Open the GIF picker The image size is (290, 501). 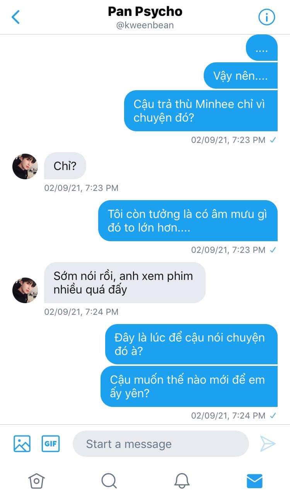(51, 444)
